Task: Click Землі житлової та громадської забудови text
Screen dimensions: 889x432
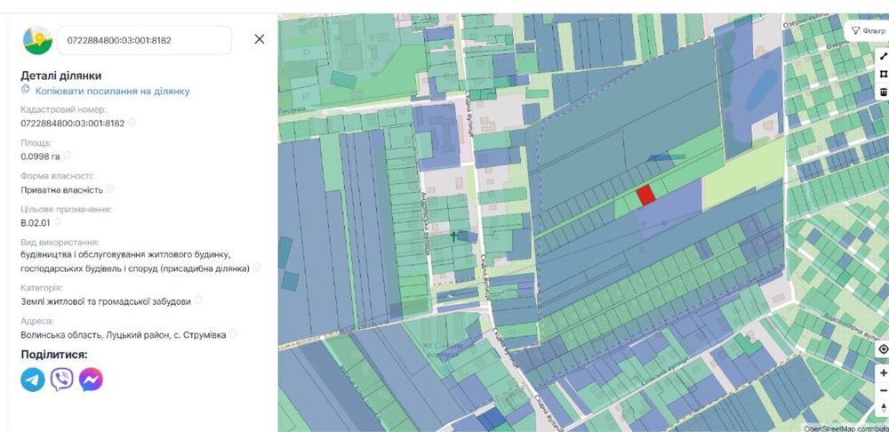Action: pos(106,301)
